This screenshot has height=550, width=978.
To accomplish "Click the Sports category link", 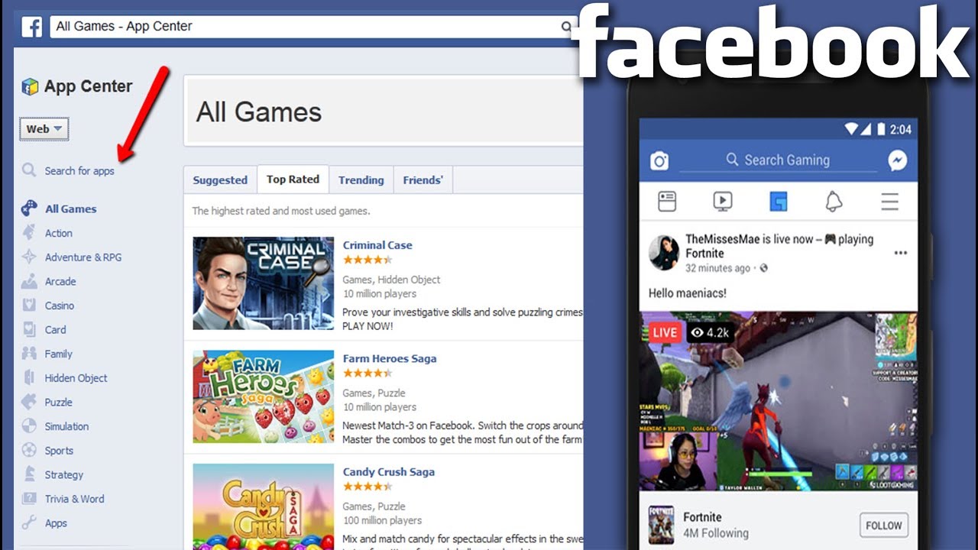I will [59, 451].
